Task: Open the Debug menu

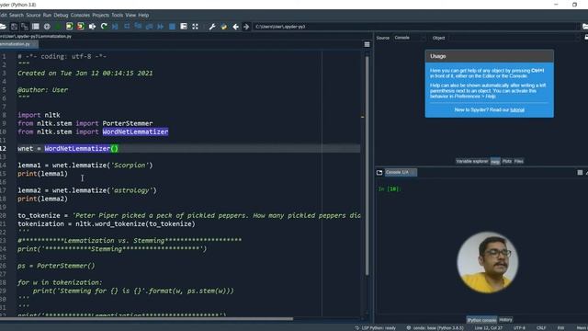Action: (61, 15)
